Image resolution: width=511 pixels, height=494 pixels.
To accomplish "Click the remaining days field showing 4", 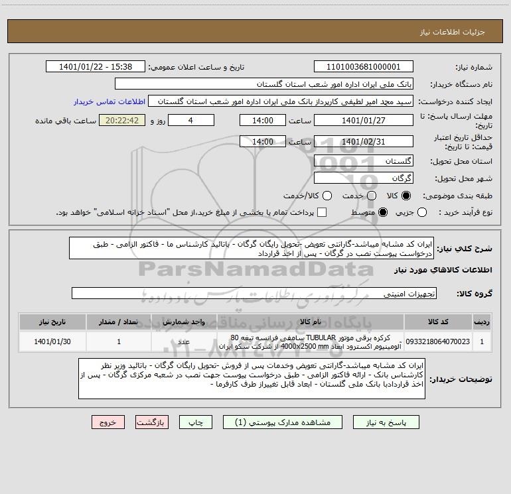I will pyautogui.click(x=191, y=120).
